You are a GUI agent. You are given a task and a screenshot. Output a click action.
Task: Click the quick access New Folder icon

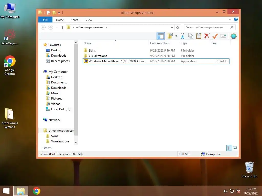(x=54, y=13)
